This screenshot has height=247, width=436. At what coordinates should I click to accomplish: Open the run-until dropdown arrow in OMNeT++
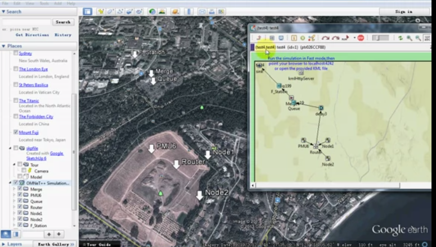click(x=354, y=38)
